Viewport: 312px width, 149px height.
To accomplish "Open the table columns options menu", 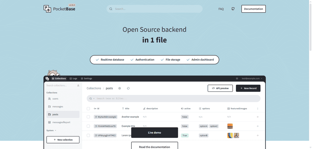I will click(x=258, y=109).
